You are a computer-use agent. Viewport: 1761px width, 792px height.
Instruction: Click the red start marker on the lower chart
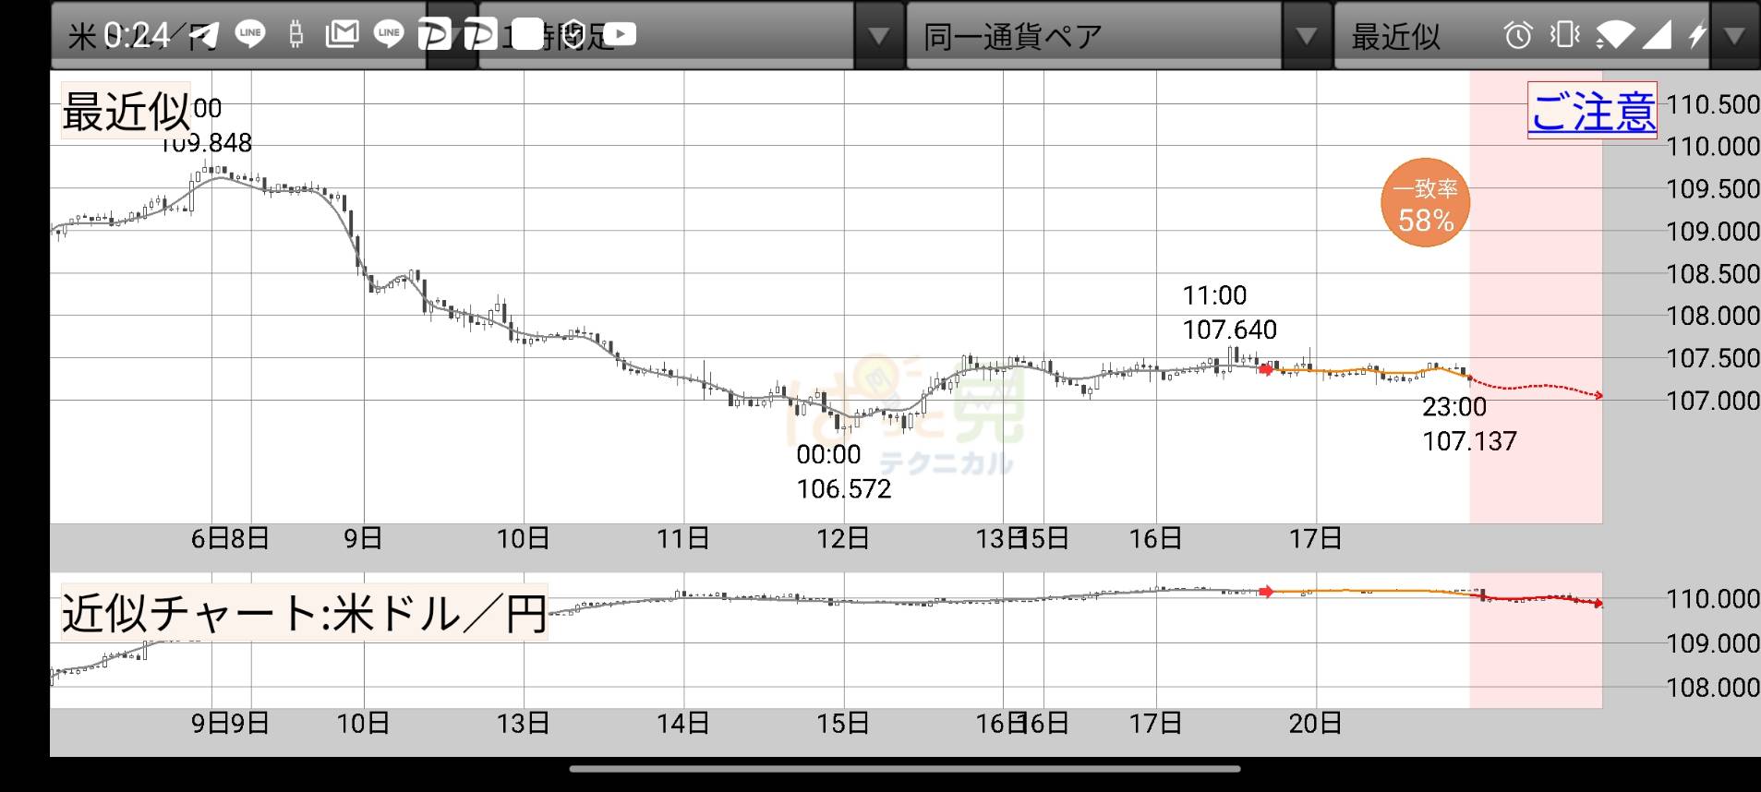(x=1266, y=592)
